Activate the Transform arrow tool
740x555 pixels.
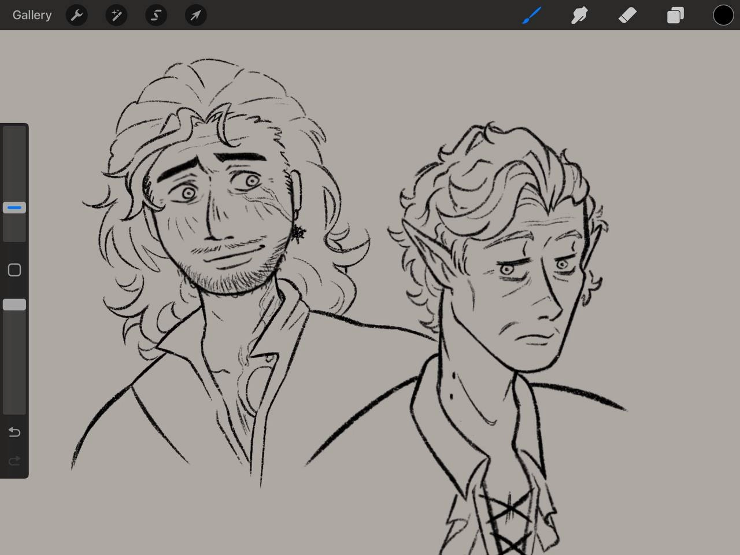click(195, 15)
